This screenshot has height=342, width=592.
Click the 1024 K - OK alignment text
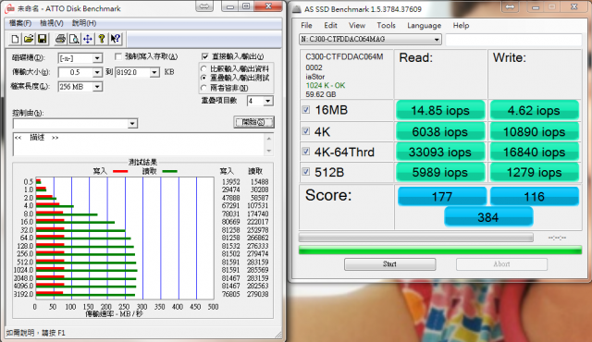[326, 86]
